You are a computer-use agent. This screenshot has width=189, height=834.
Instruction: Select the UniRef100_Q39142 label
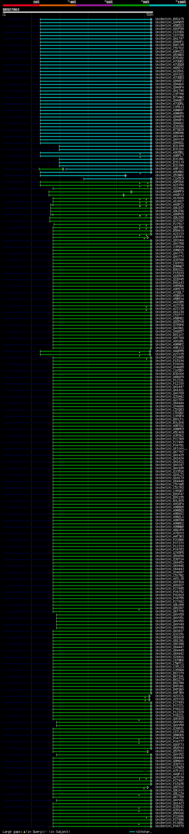170,807
